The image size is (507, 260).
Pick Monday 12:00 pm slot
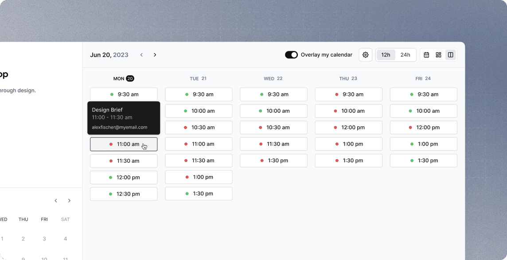[124, 177]
